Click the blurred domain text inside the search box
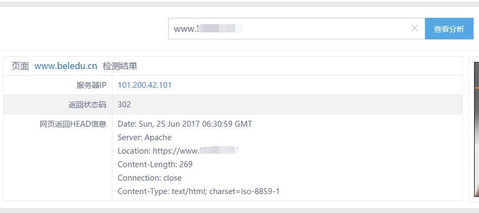Viewport: 479px width, 213px height. (x=220, y=29)
